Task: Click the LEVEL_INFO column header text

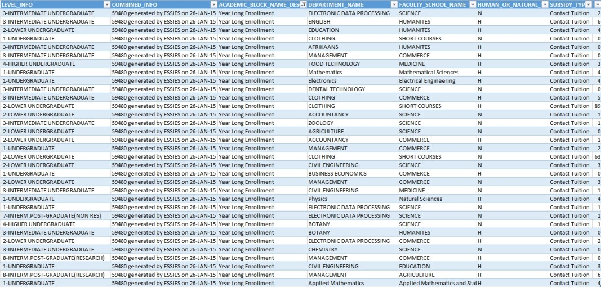Action: pyautogui.click(x=17, y=4)
